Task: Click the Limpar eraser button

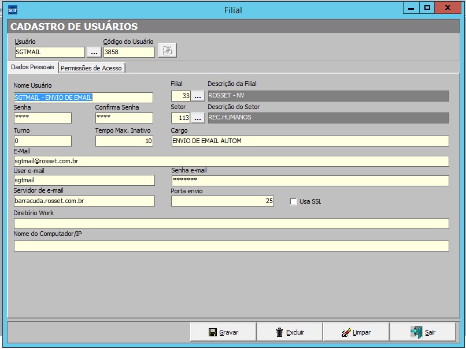Action: [356, 332]
